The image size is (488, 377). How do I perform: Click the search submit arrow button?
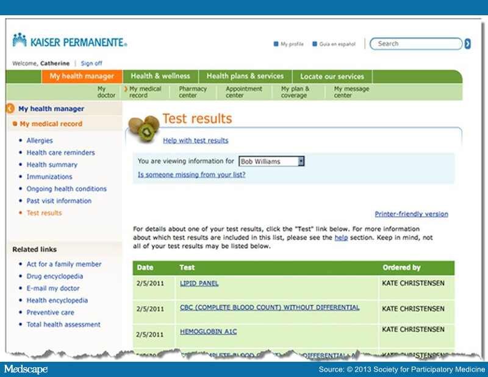(x=467, y=44)
